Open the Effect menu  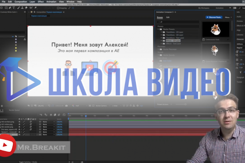coord(40,2)
